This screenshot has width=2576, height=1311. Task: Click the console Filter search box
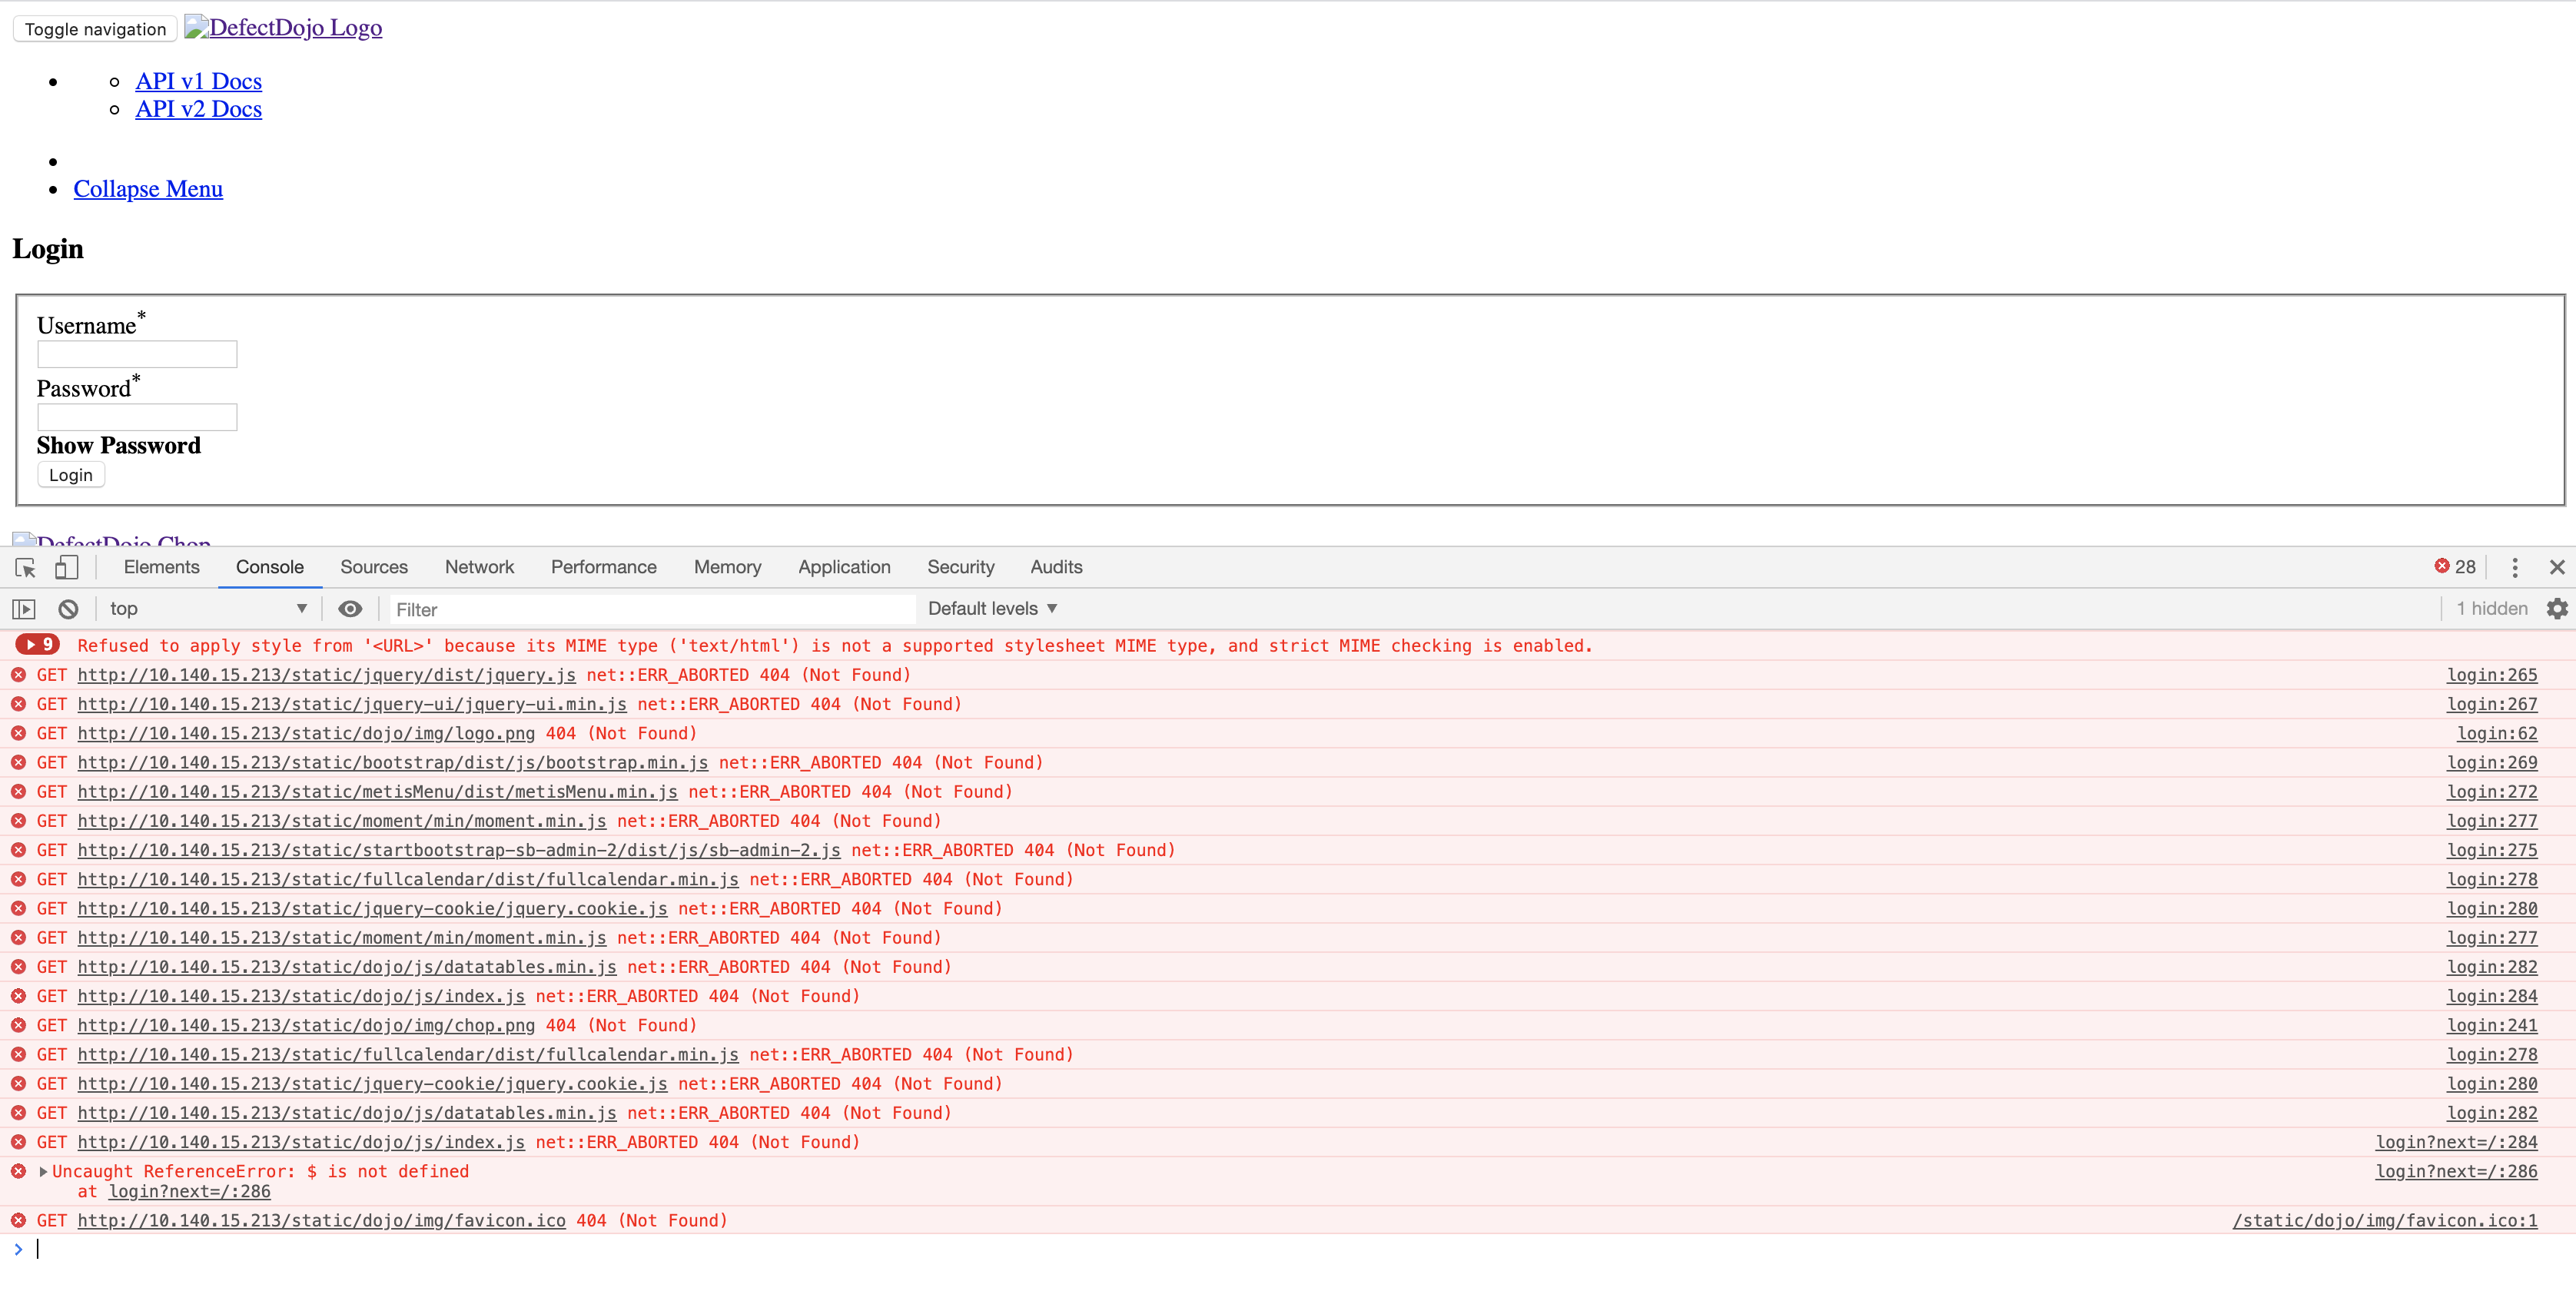650,608
